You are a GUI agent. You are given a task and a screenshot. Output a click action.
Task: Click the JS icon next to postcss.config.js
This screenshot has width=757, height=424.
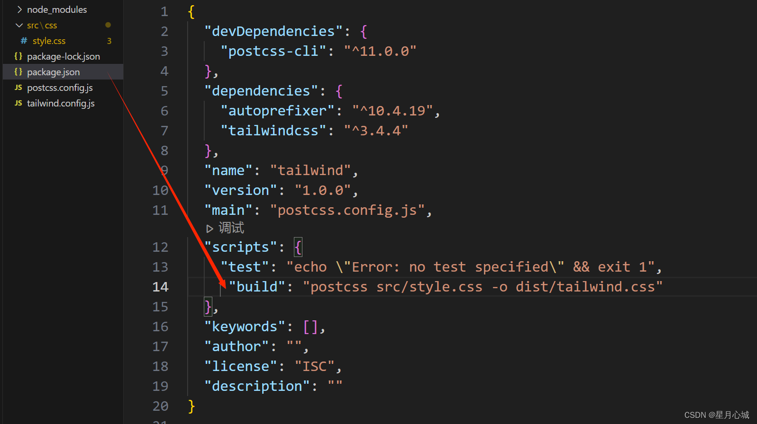click(18, 88)
